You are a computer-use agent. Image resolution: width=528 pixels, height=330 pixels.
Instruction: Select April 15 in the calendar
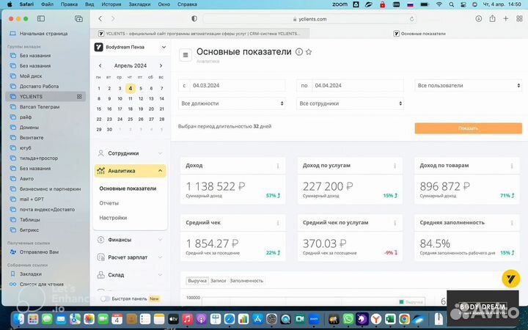click(x=99, y=109)
